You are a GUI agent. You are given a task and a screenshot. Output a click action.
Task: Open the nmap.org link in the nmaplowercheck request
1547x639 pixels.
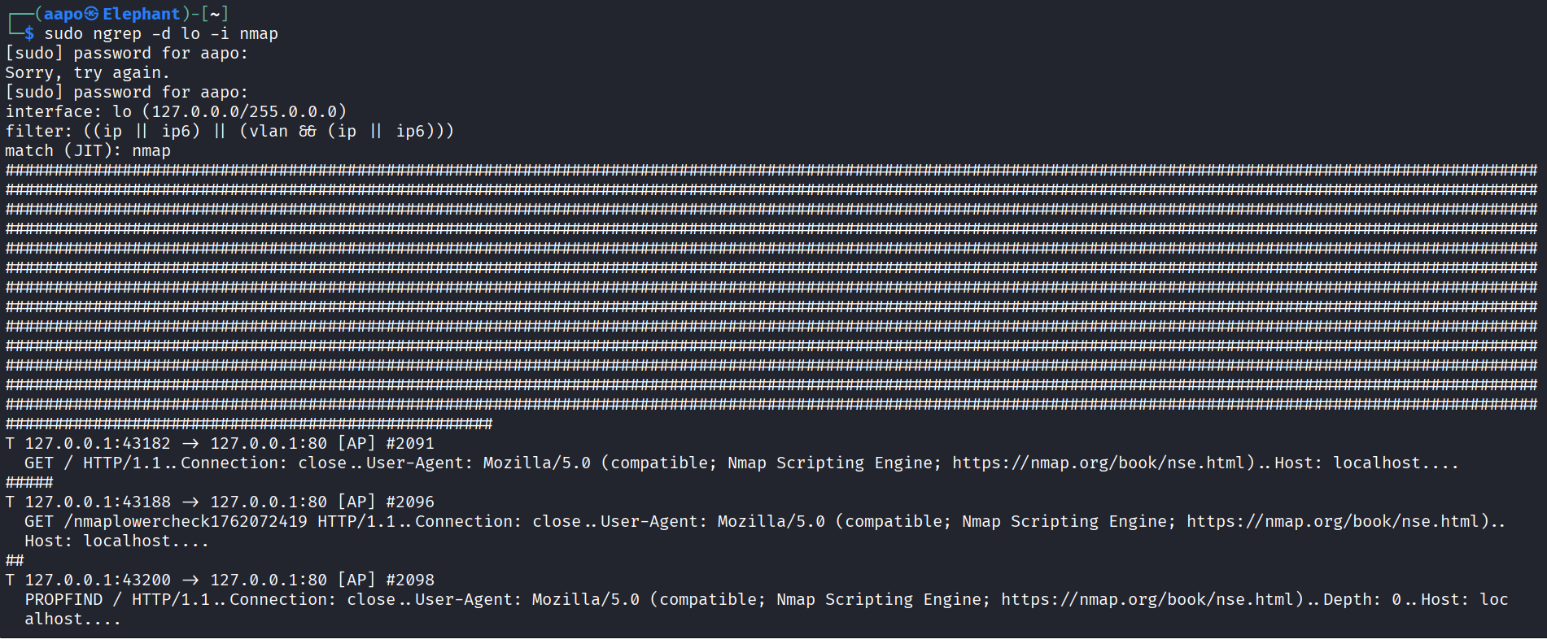click(x=1333, y=521)
